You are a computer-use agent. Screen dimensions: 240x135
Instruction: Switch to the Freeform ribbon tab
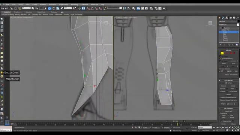tap(17, 12)
